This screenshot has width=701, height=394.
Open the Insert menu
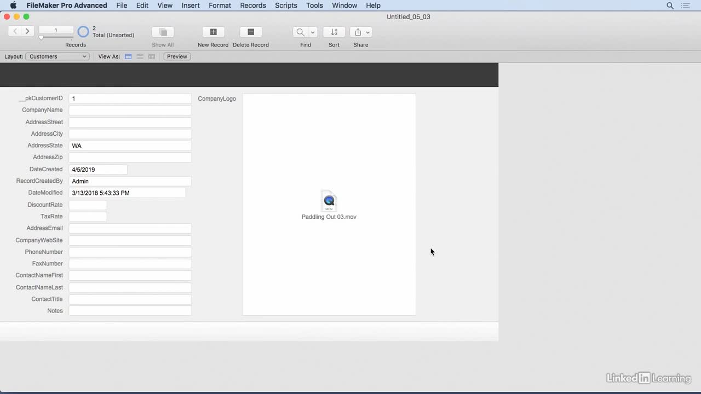(191, 5)
